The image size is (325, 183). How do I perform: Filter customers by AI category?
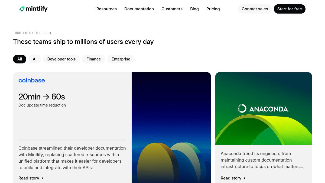(x=35, y=59)
